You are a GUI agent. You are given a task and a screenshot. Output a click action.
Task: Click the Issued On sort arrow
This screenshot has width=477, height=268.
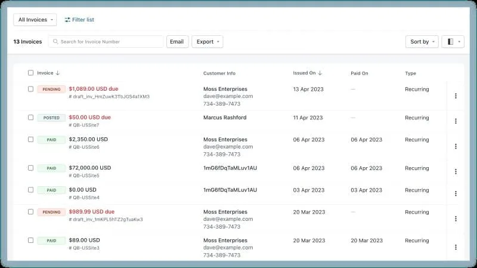320,73
